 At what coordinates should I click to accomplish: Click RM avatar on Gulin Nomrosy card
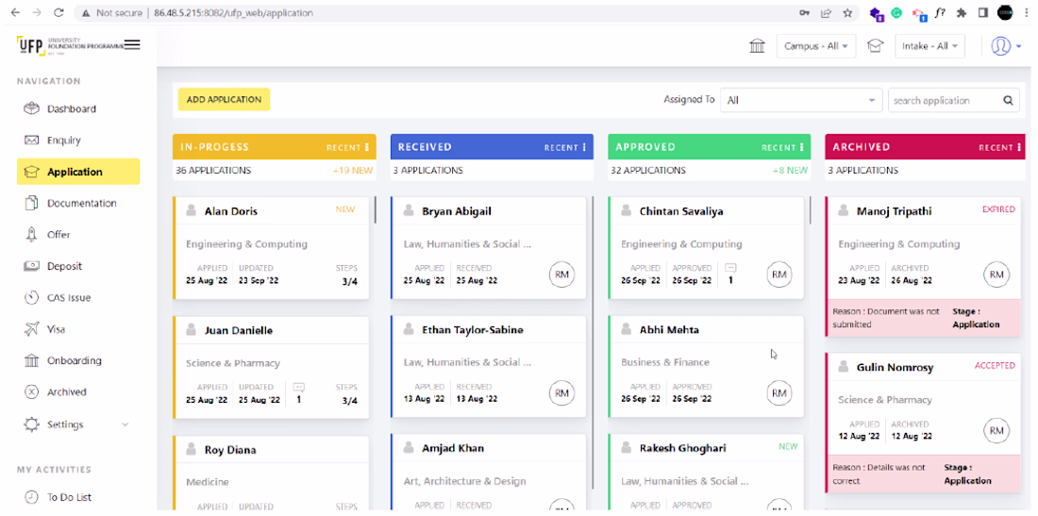[996, 431]
